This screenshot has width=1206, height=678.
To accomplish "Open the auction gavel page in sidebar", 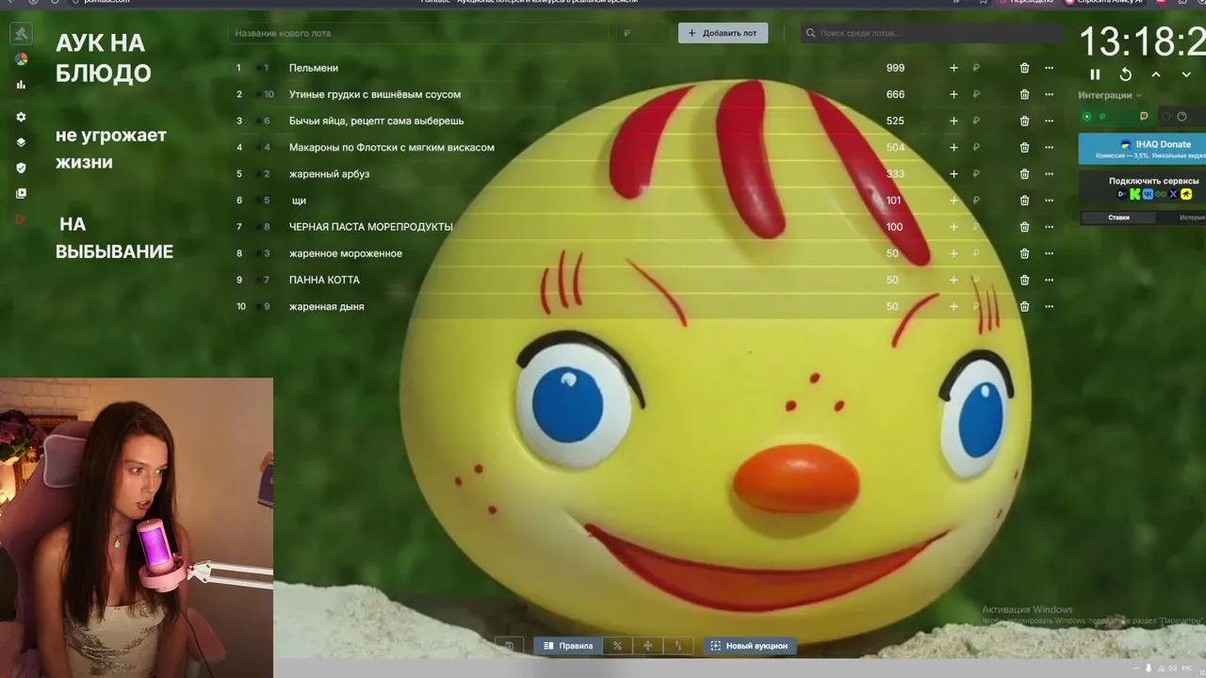I will click(21, 34).
